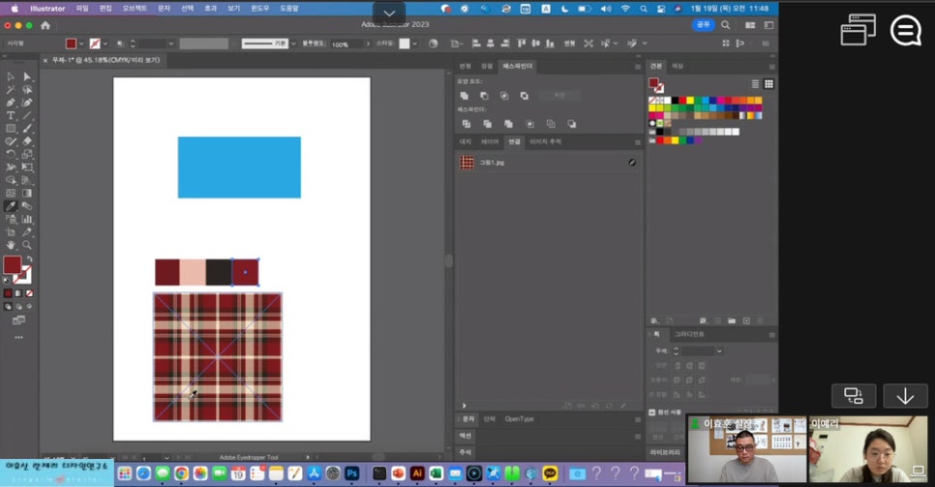
Task: Expand the opacity options arrow
Action: pyautogui.click(x=368, y=44)
